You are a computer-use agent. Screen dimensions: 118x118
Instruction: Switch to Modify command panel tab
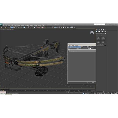[x=98, y=29]
